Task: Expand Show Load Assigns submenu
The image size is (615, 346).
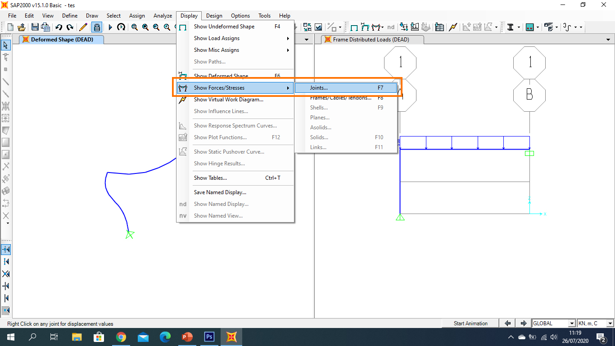Action: coord(235,38)
